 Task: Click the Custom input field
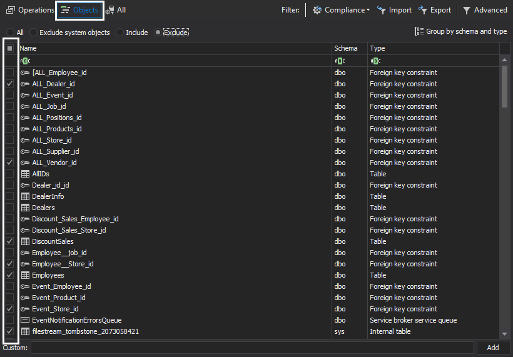coord(252,348)
